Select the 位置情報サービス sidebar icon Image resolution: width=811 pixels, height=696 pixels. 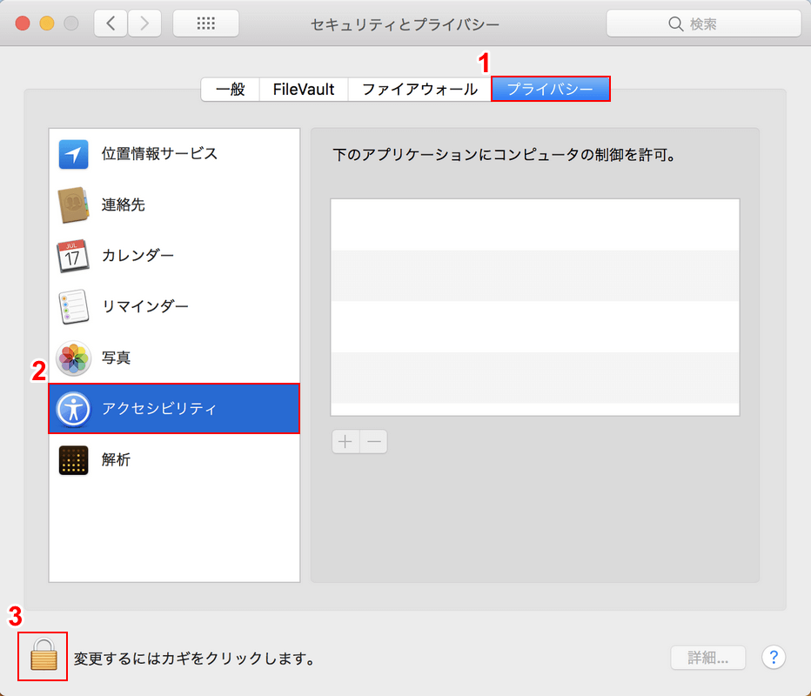[x=72, y=153]
